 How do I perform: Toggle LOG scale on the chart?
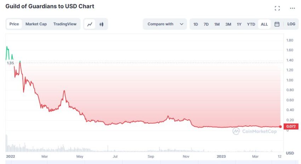click(291, 24)
